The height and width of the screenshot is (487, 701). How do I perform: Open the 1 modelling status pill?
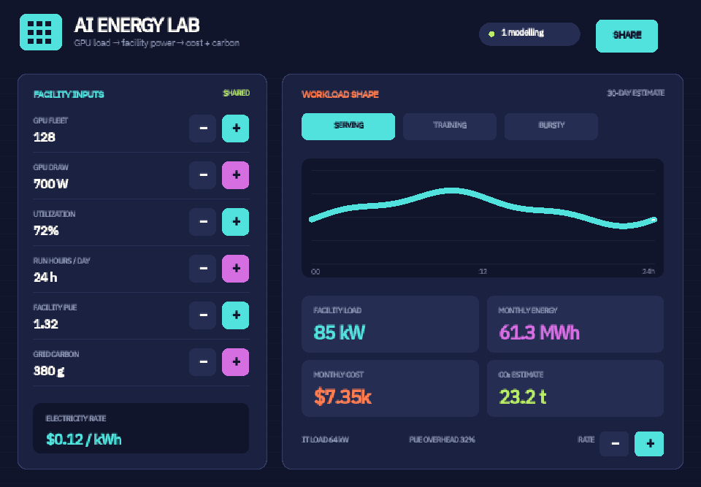529,34
